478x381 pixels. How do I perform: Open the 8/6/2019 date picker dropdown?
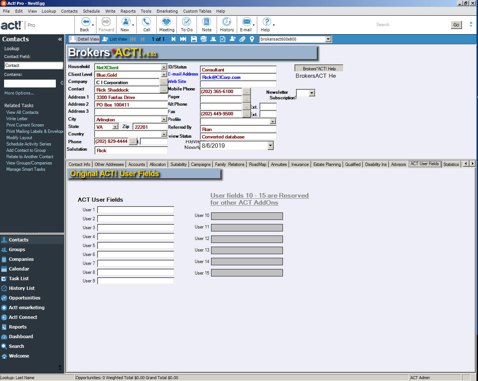tap(270, 146)
